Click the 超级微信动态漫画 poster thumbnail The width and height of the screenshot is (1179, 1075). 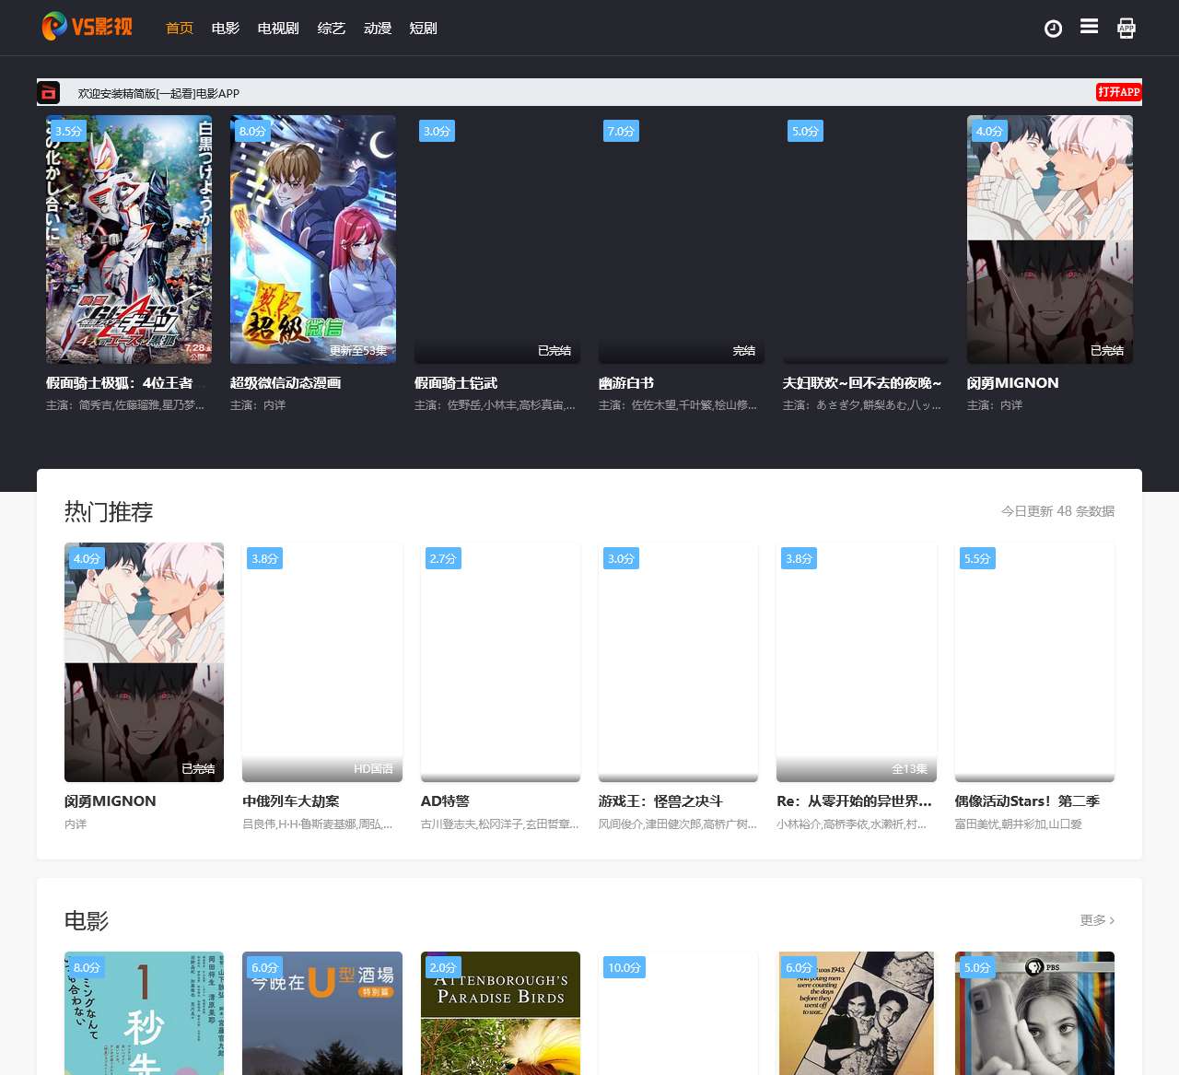pyautogui.click(x=313, y=240)
